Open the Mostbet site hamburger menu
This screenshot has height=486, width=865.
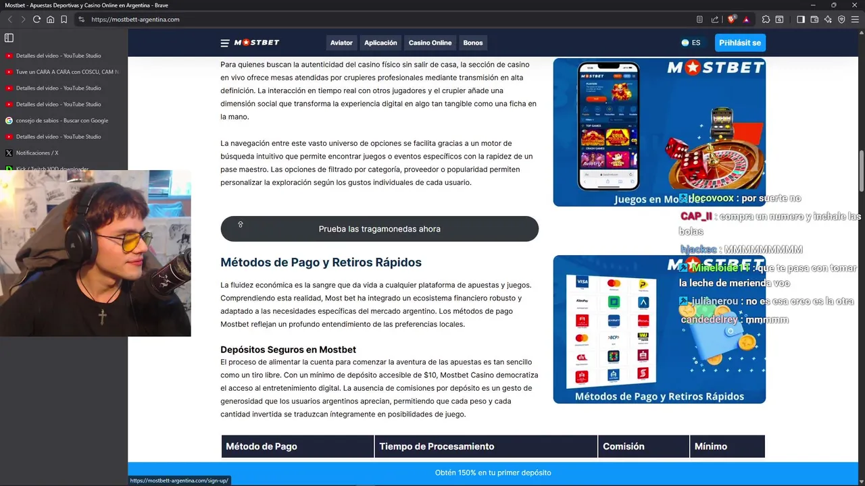[x=225, y=43]
